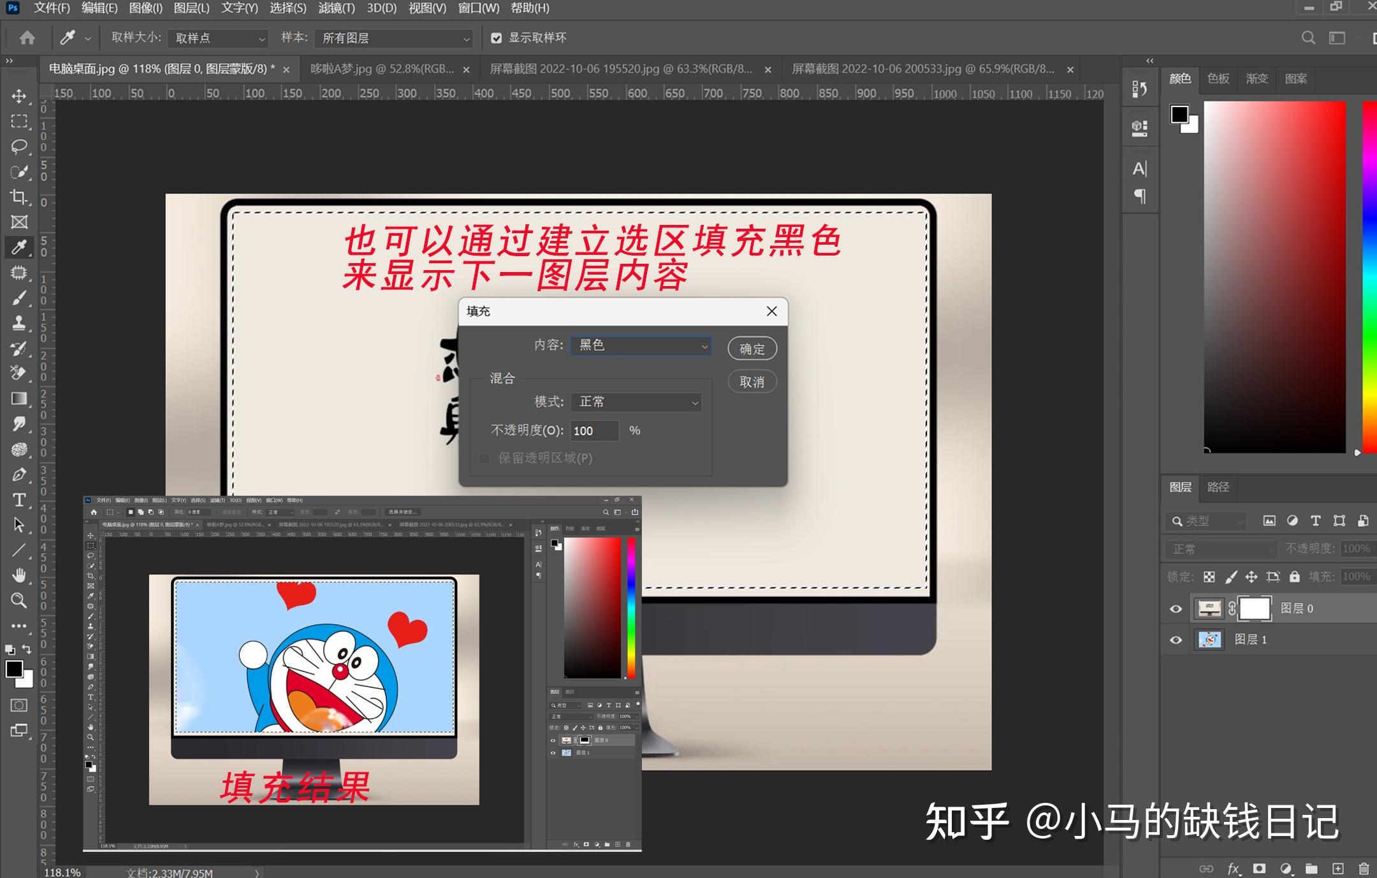Image resolution: width=1377 pixels, height=878 pixels.
Task: Select the Quick Selection tool
Action: pyautogui.click(x=19, y=172)
